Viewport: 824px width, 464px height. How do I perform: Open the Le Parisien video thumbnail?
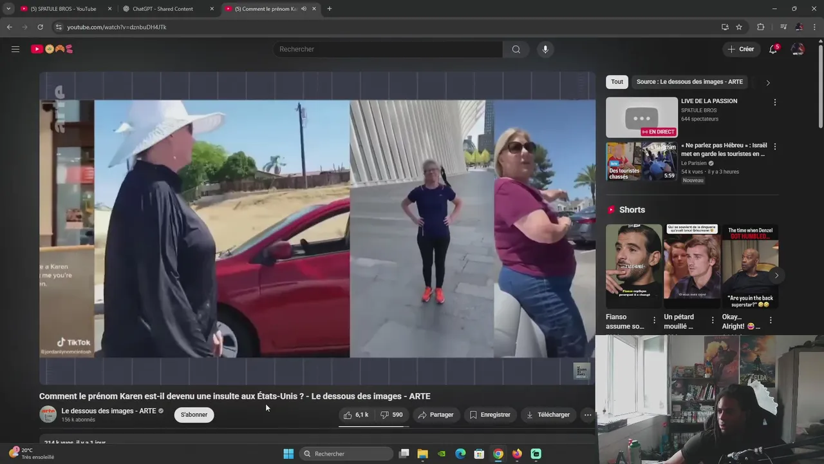point(642,161)
